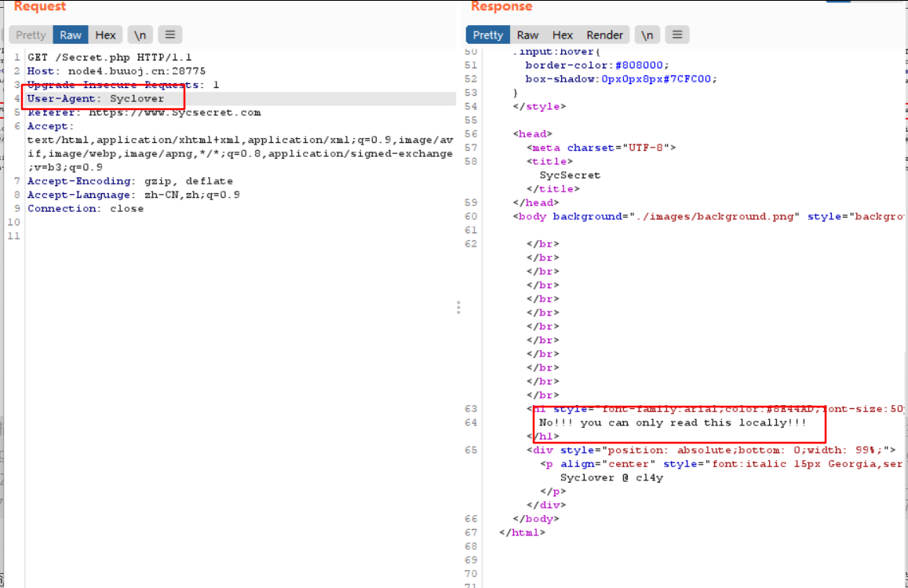Click the <head> opening tag on line 56

coord(532,133)
